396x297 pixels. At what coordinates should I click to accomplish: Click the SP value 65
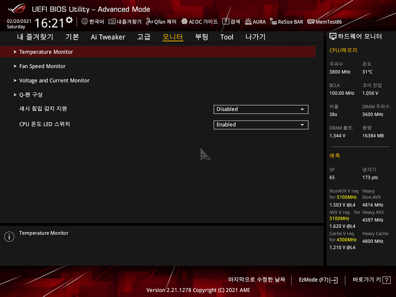point(332,178)
